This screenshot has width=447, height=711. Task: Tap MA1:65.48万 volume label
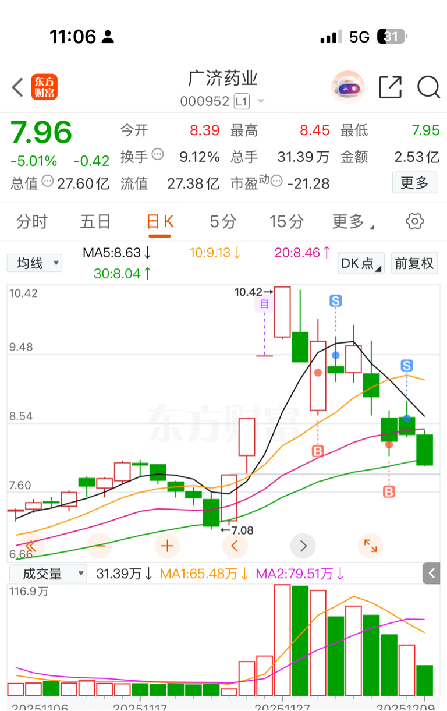(x=204, y=574)
